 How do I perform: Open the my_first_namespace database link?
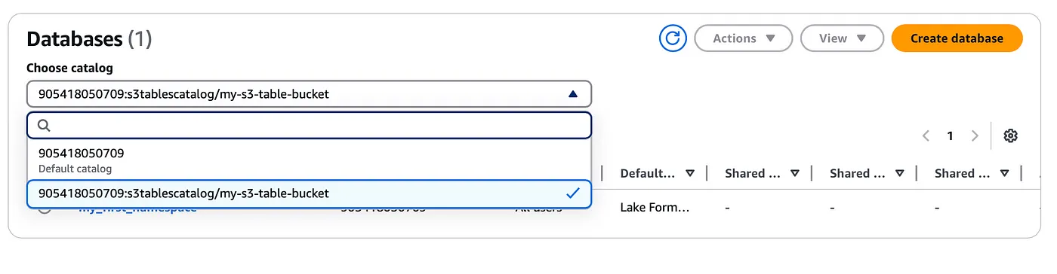point(137,209)
